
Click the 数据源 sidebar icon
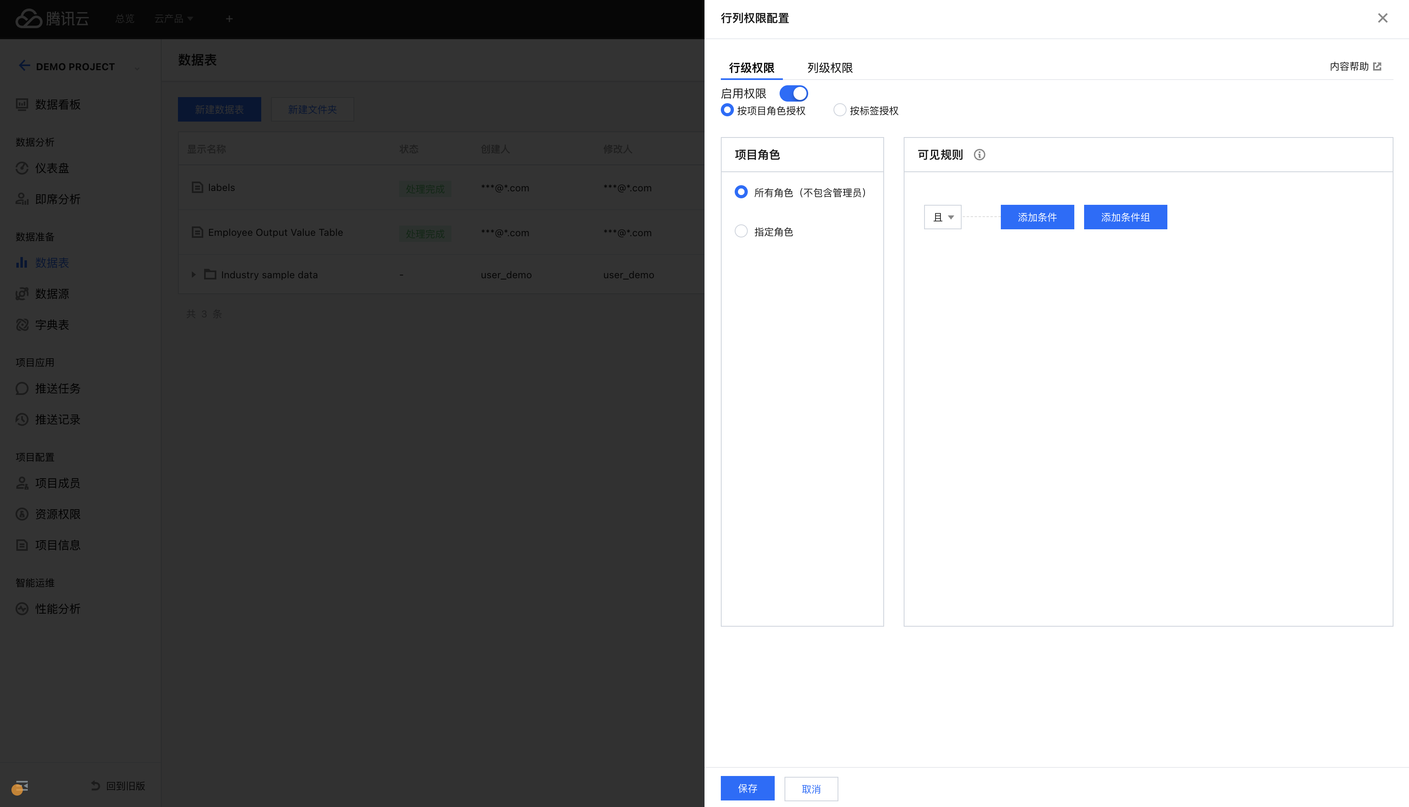pos(22,294)
